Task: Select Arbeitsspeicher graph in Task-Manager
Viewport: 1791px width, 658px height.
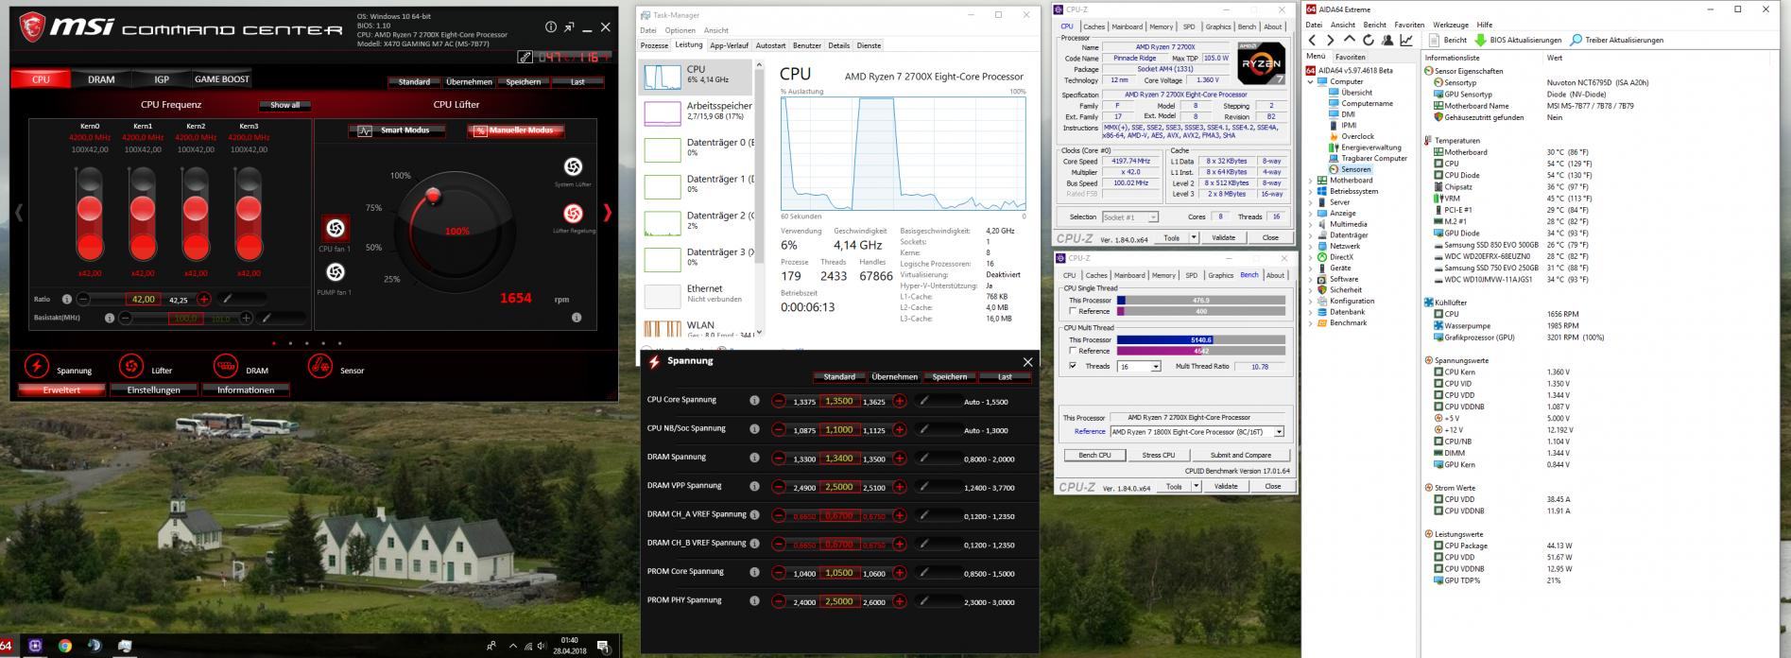Action: pos(663,113)
